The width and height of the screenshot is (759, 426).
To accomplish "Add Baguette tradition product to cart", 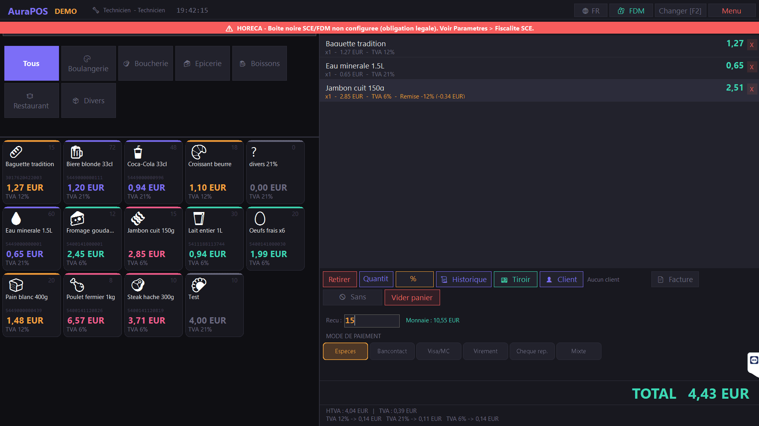I will pos(32,172).
